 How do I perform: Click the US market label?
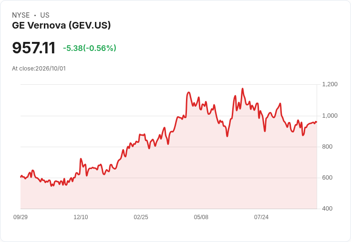click(45, 15)
